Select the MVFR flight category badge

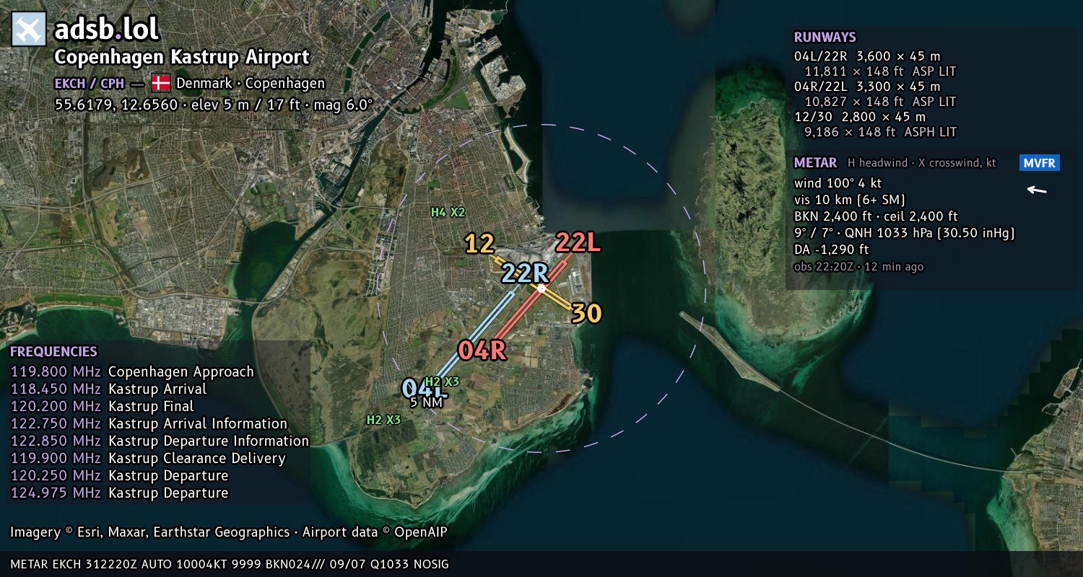click(x=1040, y=163)
